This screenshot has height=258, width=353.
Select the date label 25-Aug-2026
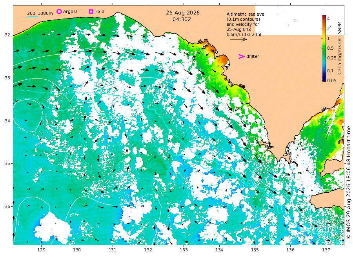(183, 13)
